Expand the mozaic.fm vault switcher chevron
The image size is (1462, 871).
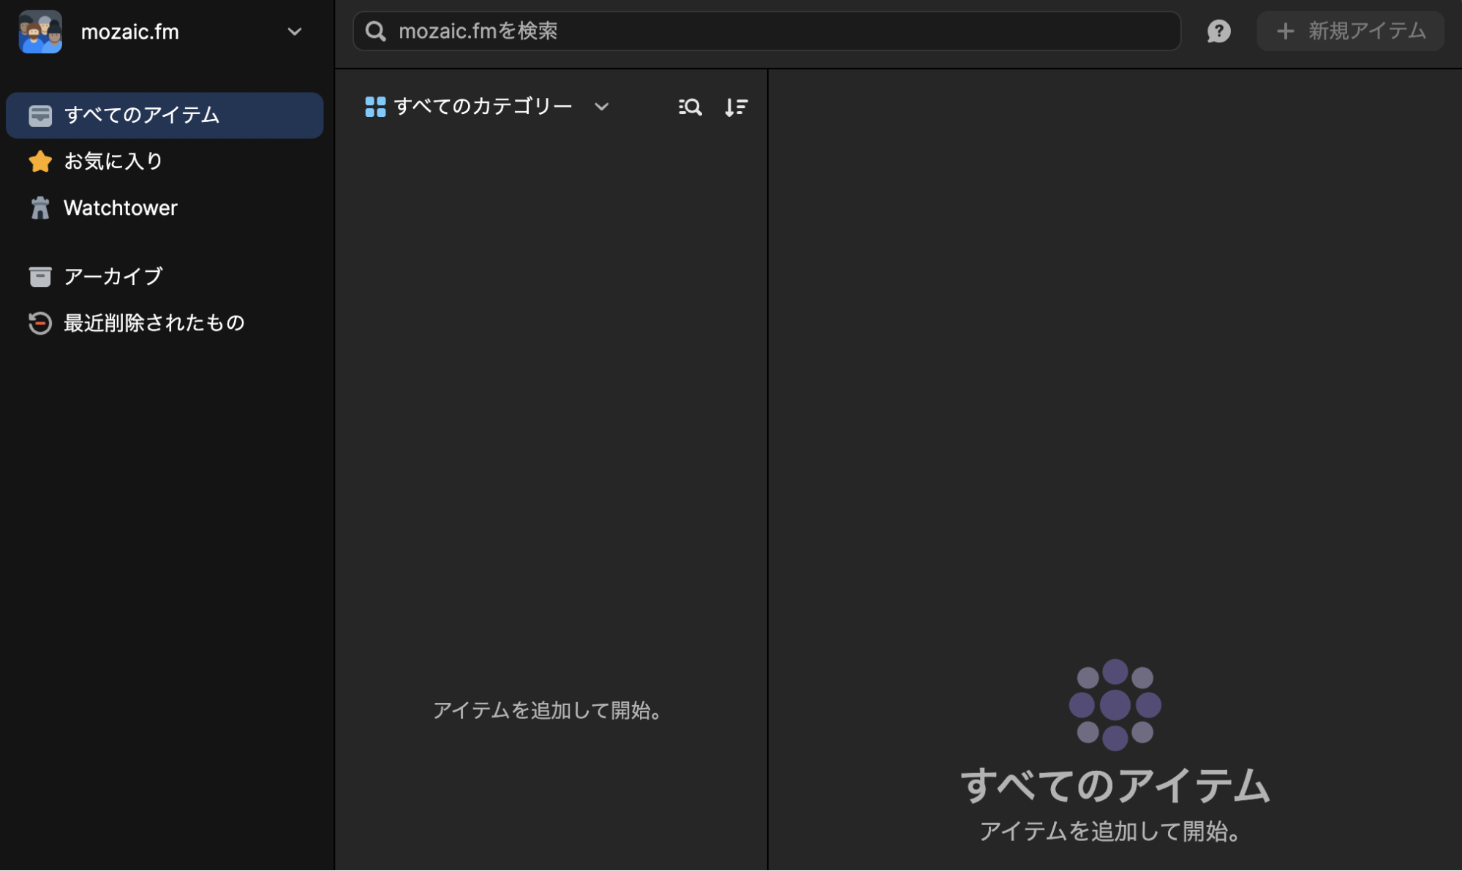[295, 32]
